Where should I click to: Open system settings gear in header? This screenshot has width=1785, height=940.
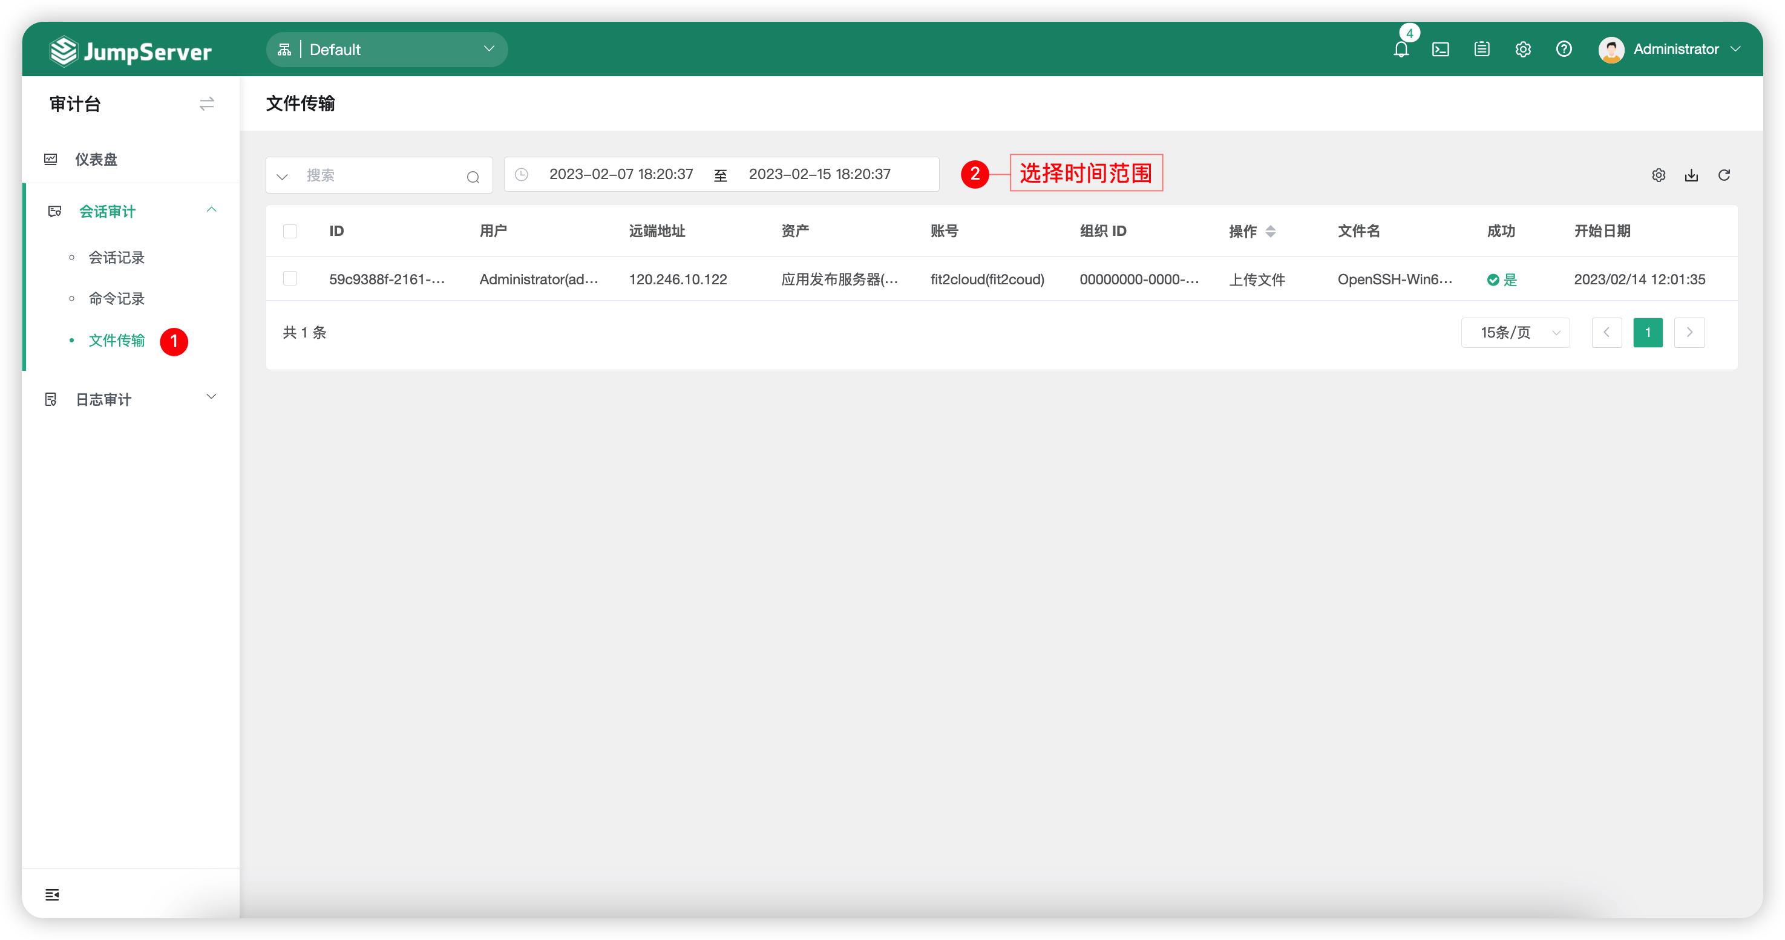1522,49
